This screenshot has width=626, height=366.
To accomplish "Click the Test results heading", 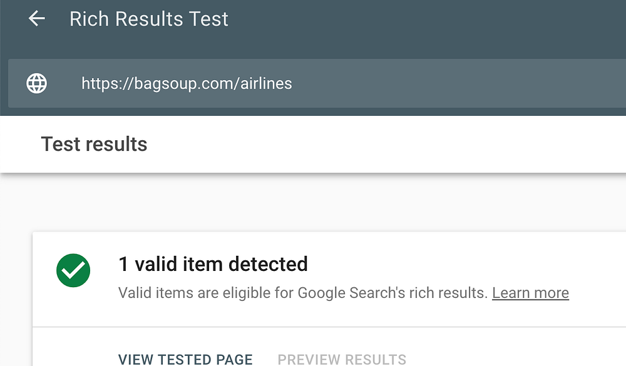I will (94, 145).
